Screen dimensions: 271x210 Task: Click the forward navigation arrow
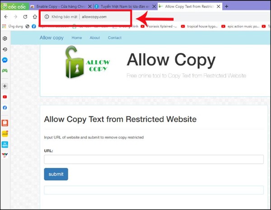[x=15, y=17]
